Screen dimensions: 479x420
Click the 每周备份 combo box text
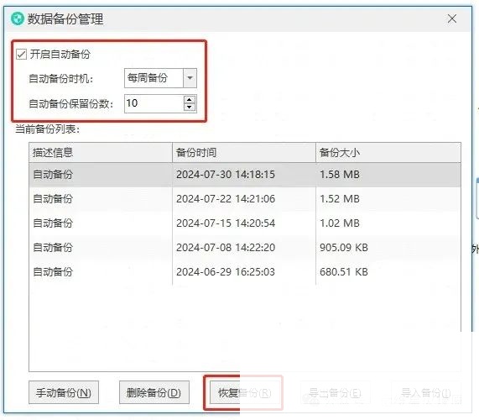pos(148,78)
